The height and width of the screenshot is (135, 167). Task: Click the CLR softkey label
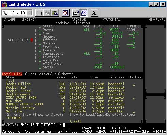coord(144,132)
